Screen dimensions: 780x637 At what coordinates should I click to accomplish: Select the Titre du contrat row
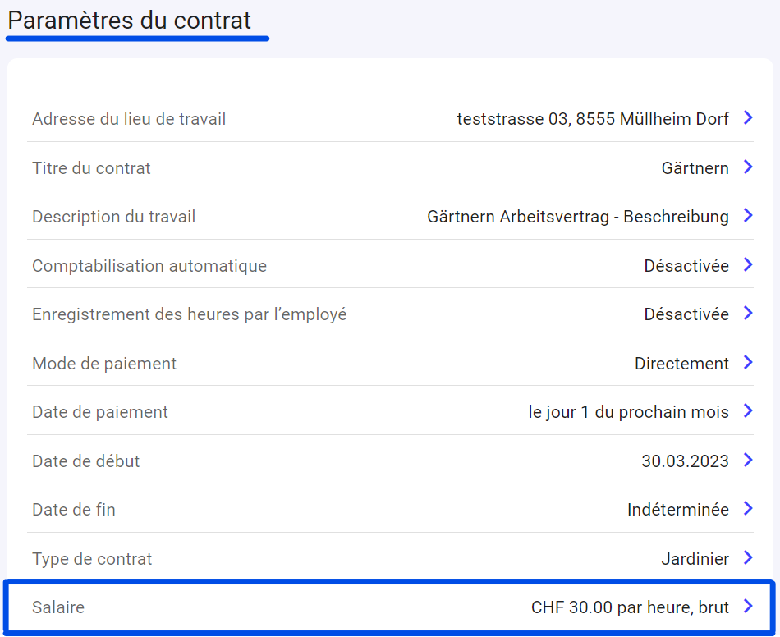[91, 168]
